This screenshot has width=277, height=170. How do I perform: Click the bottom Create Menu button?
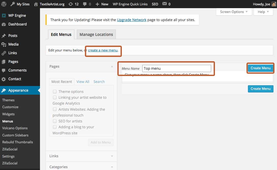coord(260,89)
